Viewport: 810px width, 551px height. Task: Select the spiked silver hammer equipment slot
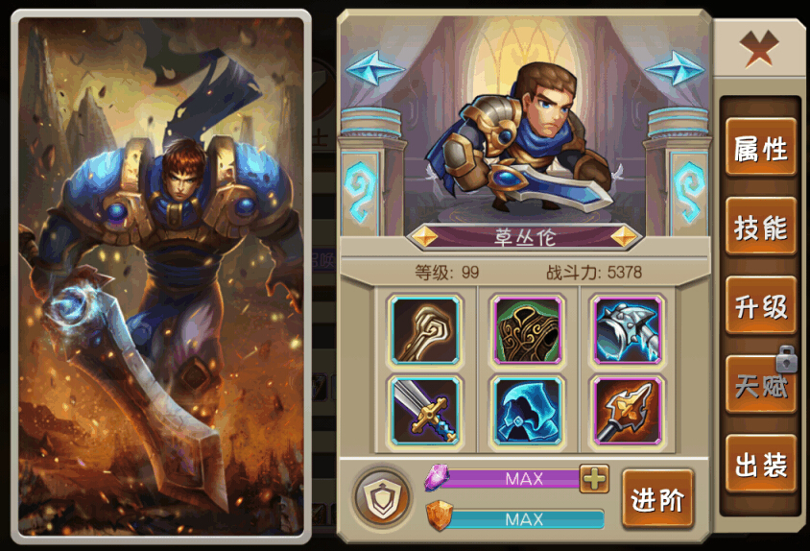coord(628,330)
